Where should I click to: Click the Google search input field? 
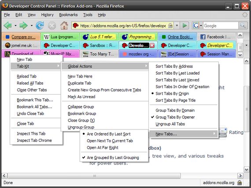(221, 26)
